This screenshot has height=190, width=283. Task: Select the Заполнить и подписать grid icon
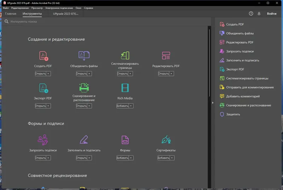[84, 140]
